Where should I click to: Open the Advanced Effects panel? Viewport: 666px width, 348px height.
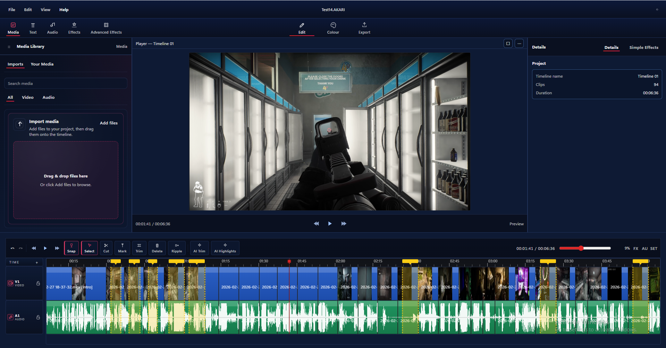click(x=106, y=28)
